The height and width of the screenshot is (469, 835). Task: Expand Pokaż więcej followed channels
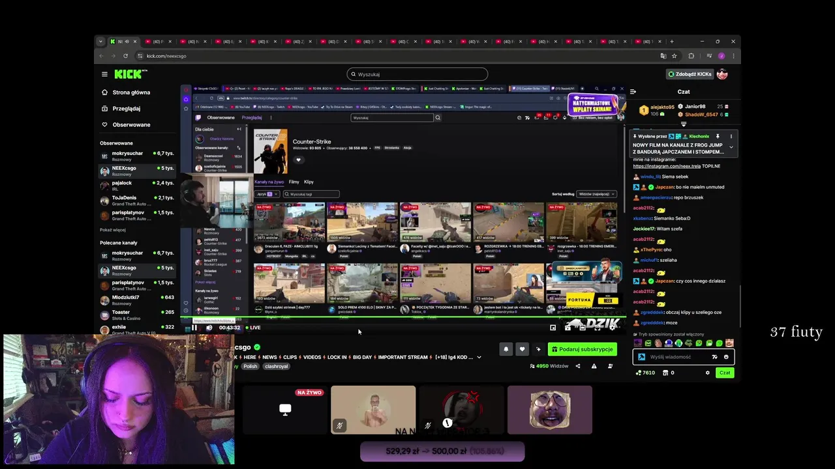[x=113, y=230]
